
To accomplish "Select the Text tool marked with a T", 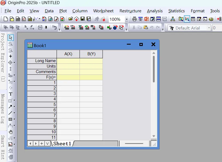I will click(11, 94).
